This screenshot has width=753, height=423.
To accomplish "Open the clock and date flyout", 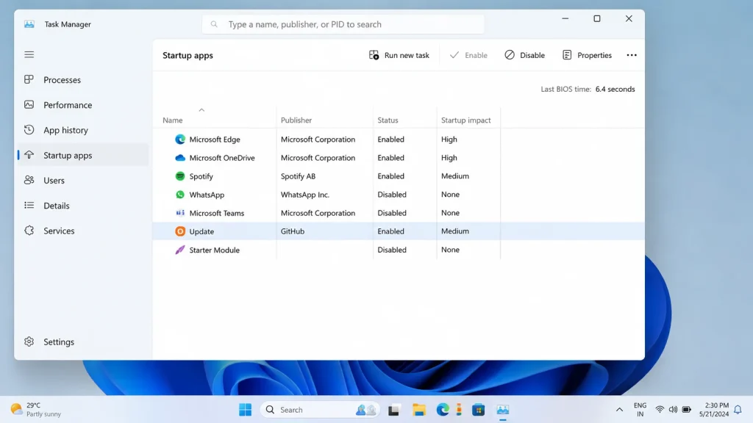I will 714,410.
